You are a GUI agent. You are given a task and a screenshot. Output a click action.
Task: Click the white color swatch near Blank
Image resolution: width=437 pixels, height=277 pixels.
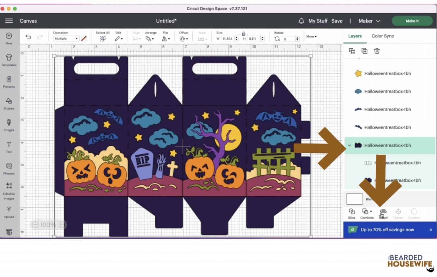[354, 199]
